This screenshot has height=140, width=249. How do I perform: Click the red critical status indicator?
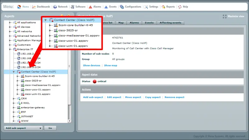click(x=95, y=82)
